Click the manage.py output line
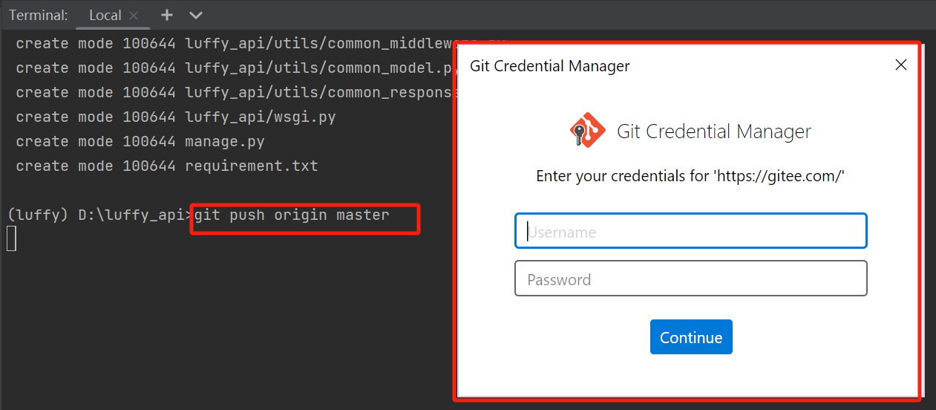The image size is (936, 410). (x=140, y=141)
